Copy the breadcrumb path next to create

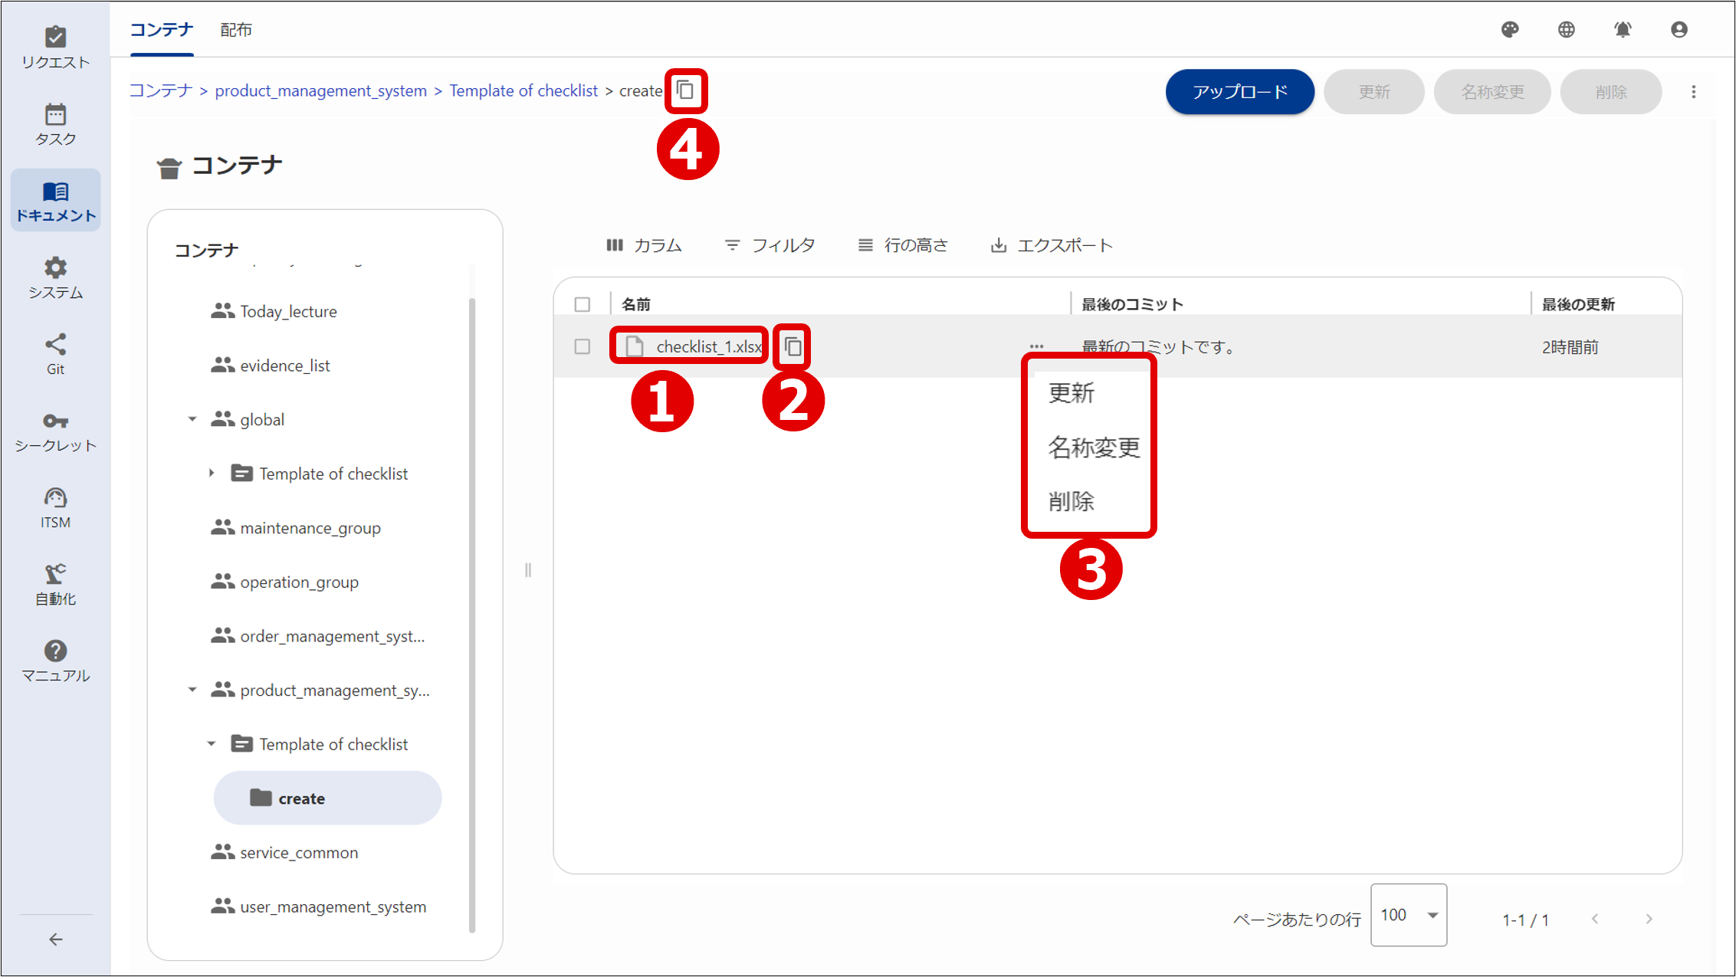686,90
